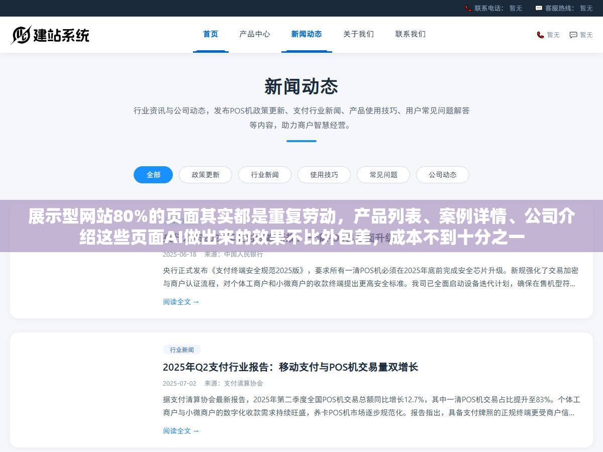Click the chat icon beside 客服热线 in top bar
Screen dimensions: 603x452
pyautogui.click(x=539, y=8)
